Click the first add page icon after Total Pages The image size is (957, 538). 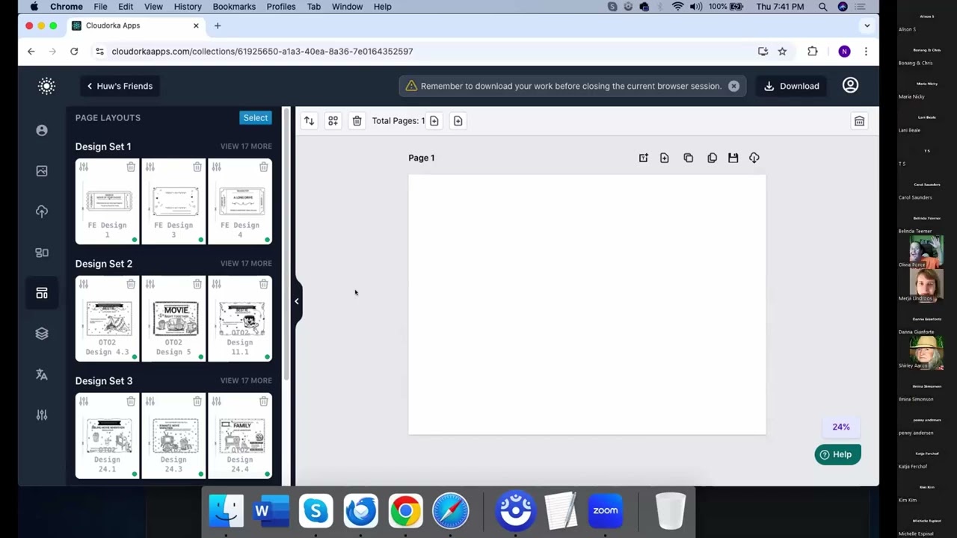click(x=434, y=120)
